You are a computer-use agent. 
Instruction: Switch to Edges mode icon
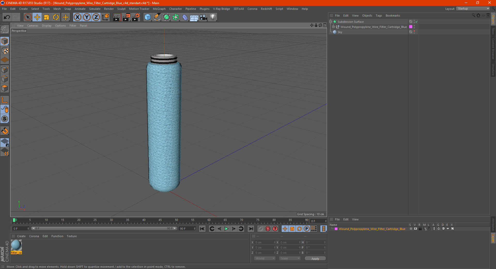tap(5, 79)
